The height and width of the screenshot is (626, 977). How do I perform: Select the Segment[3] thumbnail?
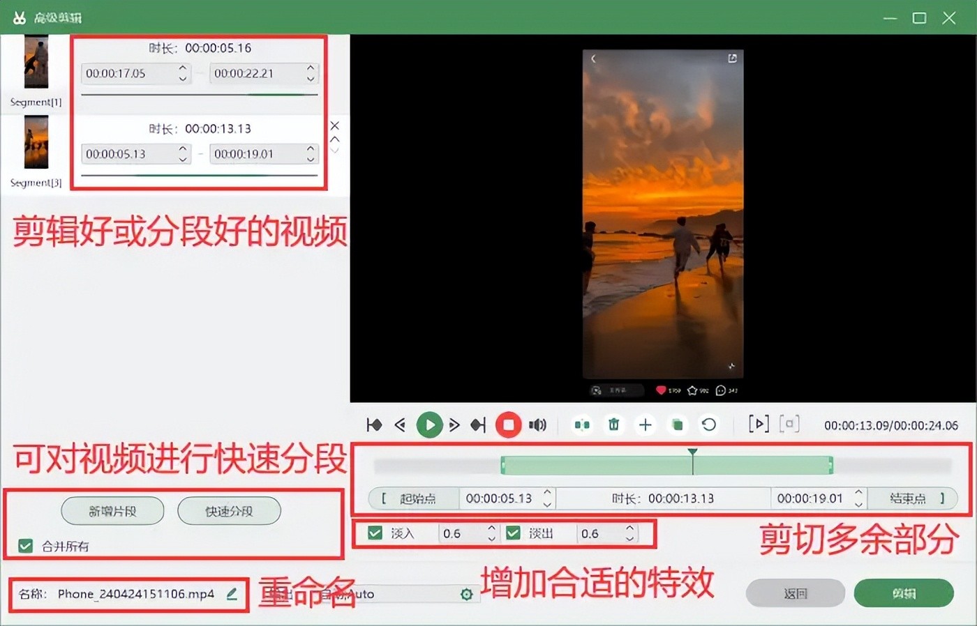click(36, 143)
